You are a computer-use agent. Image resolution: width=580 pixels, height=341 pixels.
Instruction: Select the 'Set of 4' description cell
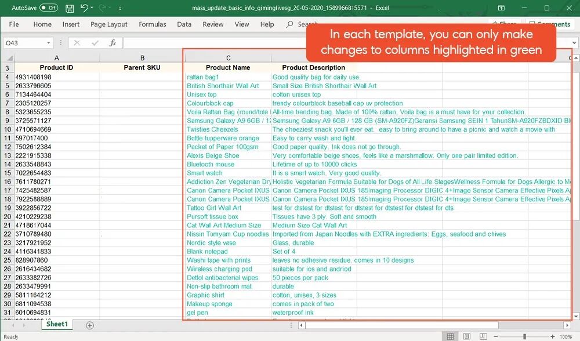(314, 252)
